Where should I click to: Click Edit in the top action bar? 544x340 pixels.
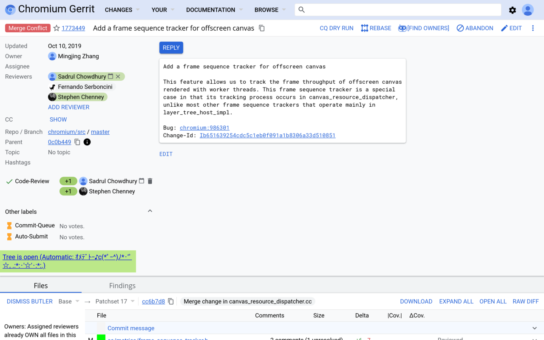click(x=511, y=28)
